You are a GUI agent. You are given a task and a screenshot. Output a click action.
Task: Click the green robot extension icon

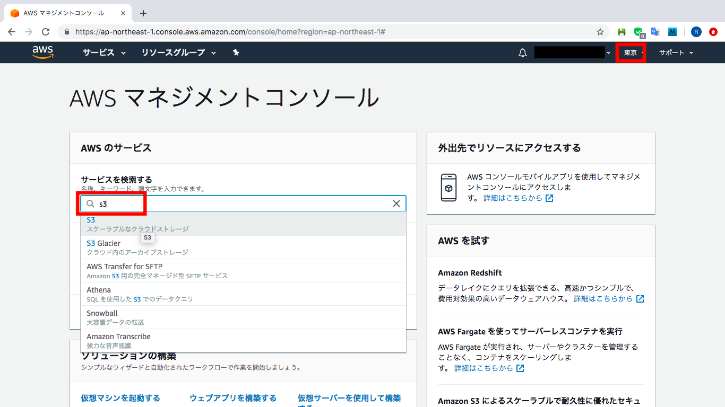pos(622,32)
